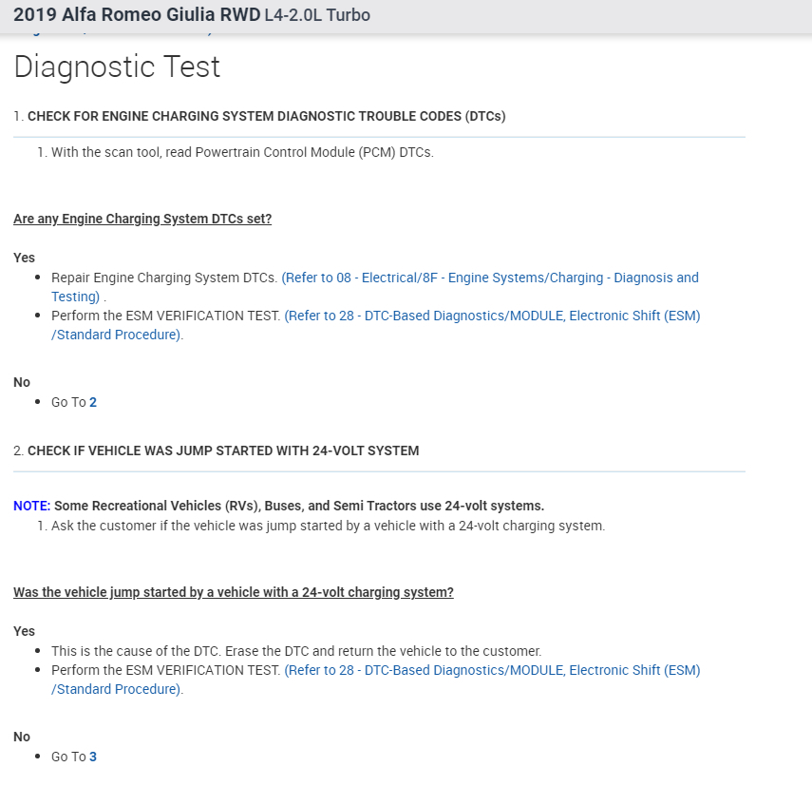Click "Yes" under the charging DTCs question

24,258
